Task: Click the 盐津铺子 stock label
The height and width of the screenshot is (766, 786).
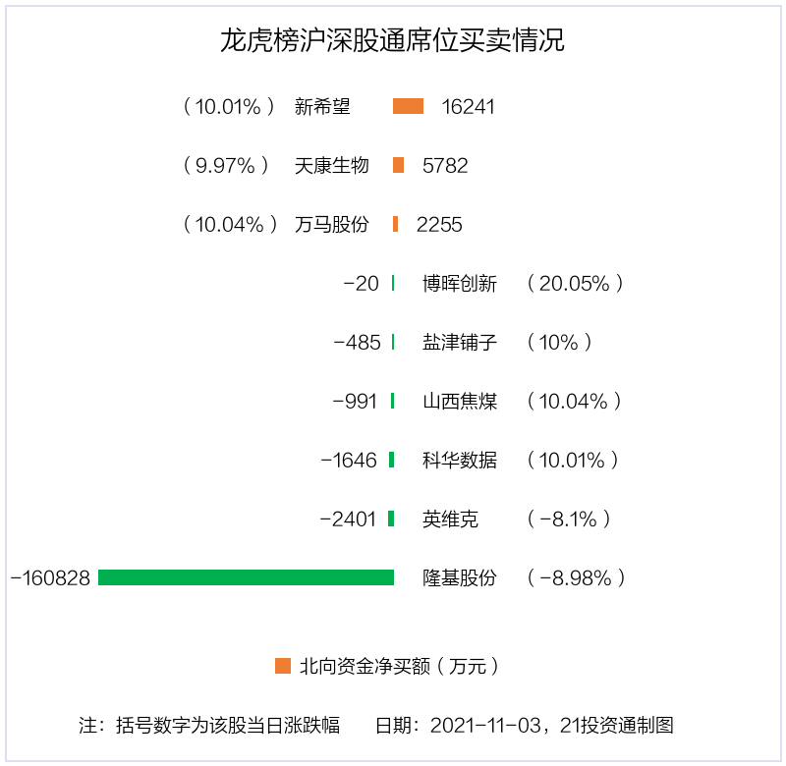Action: (x=460, y=343)
